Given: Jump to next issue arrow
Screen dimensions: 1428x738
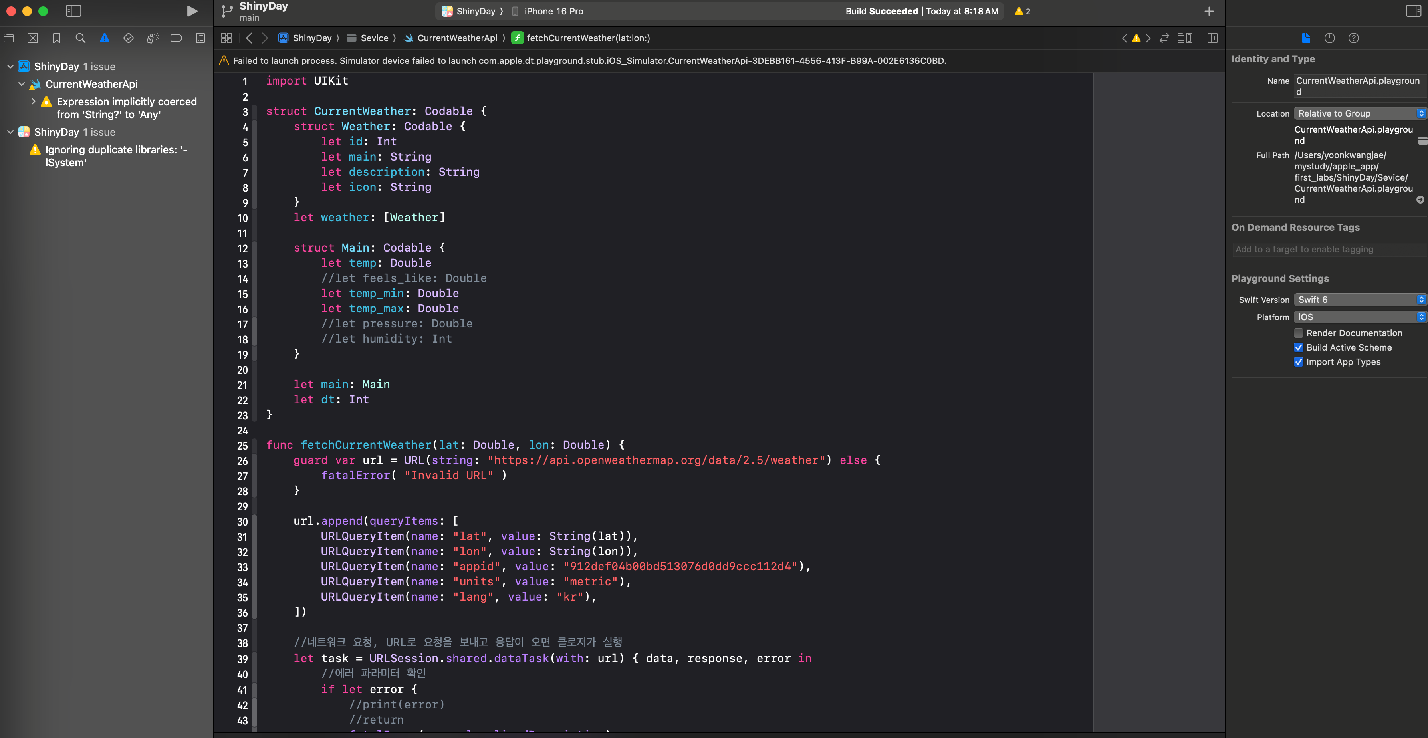Looking at the screenshot, I should point(1148,38).
